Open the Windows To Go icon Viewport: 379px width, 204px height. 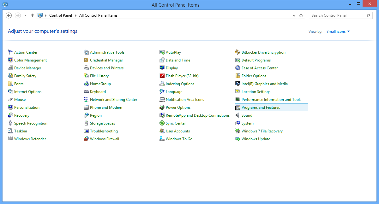pos(162,139)
